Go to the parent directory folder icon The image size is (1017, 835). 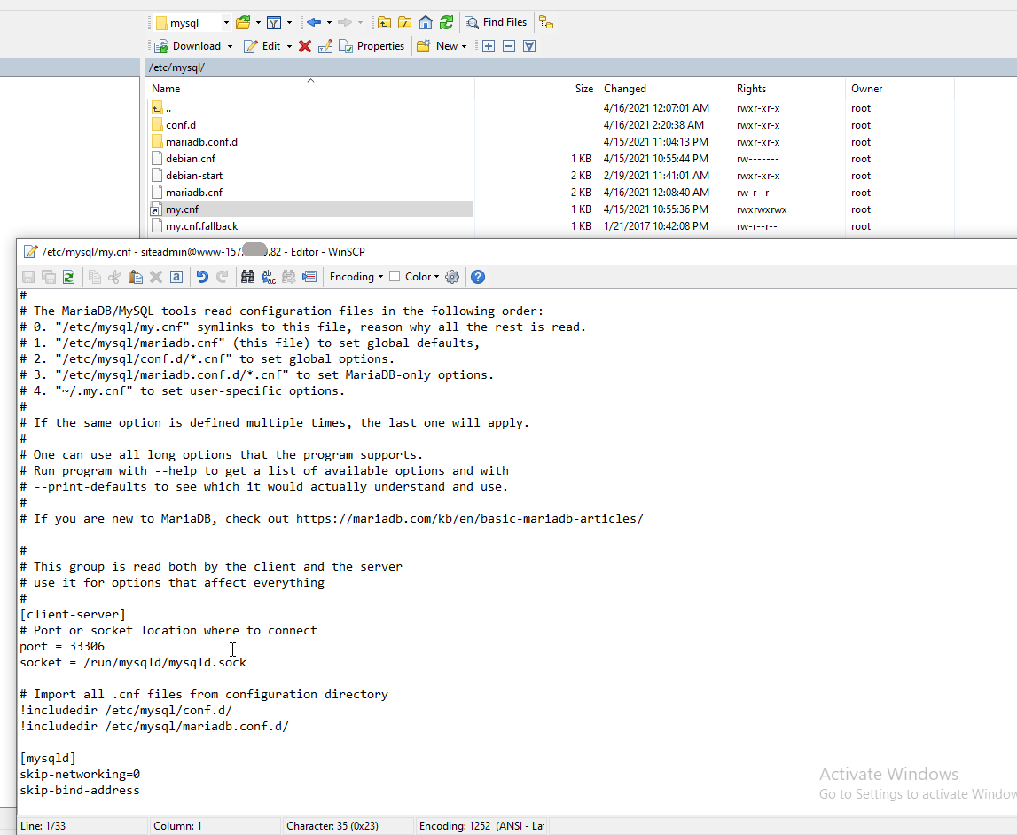pos(385,23)
